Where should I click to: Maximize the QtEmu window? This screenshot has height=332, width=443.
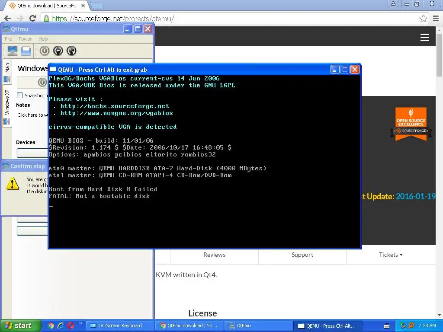coord(138,29)
